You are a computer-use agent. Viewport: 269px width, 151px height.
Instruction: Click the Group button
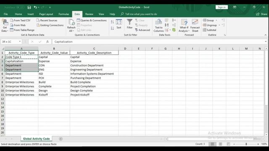pyautogui.click(x=208, y=20)
